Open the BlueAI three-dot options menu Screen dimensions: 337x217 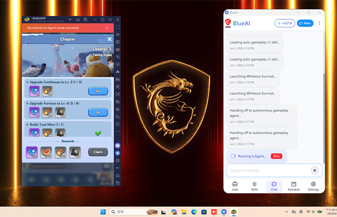point(319,23)
